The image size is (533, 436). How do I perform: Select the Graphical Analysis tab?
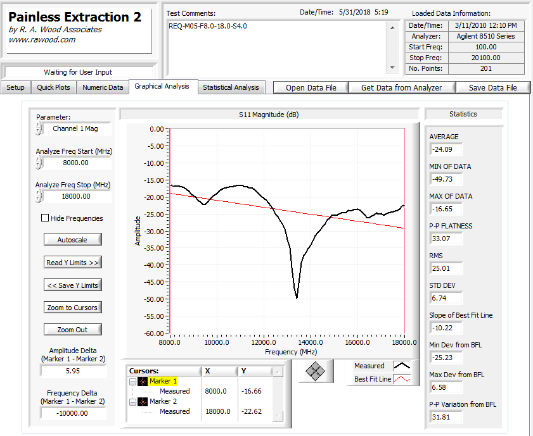coord(162,87)
